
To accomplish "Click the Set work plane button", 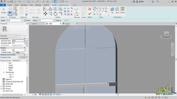I will pos(112,10).
